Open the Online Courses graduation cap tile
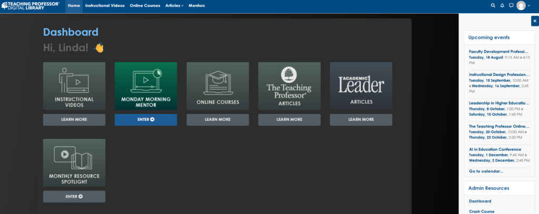Screen dimensions: 539x214 click(217, 86)
